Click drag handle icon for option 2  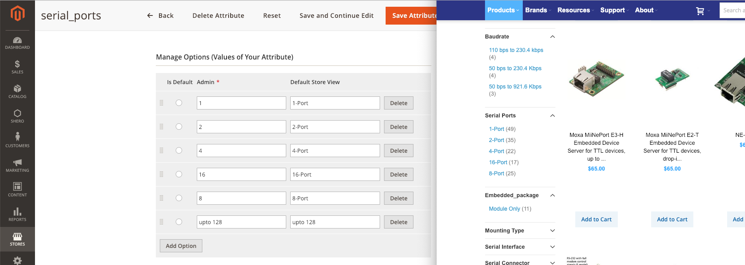(161, 127)
